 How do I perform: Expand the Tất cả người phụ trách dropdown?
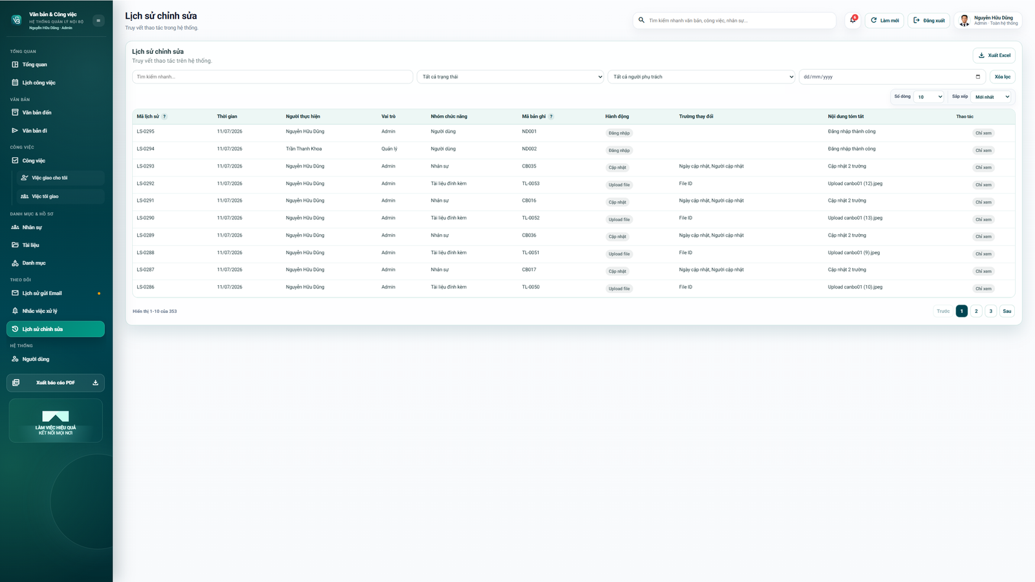[701, 77]
